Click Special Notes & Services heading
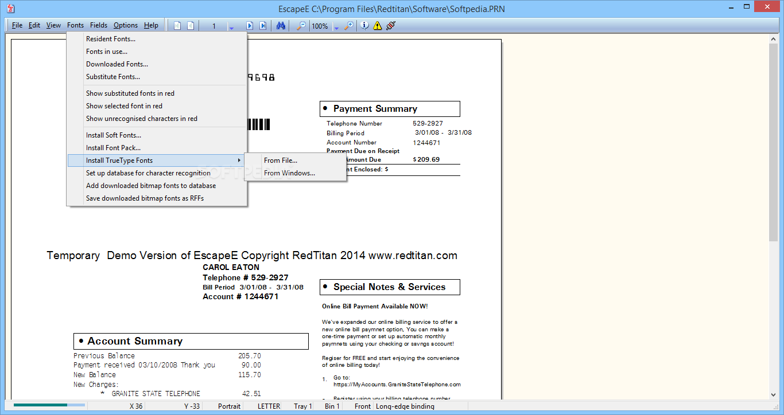Image resolution: width=784 pixels, height=415 pixels. (x=389, y=287)
